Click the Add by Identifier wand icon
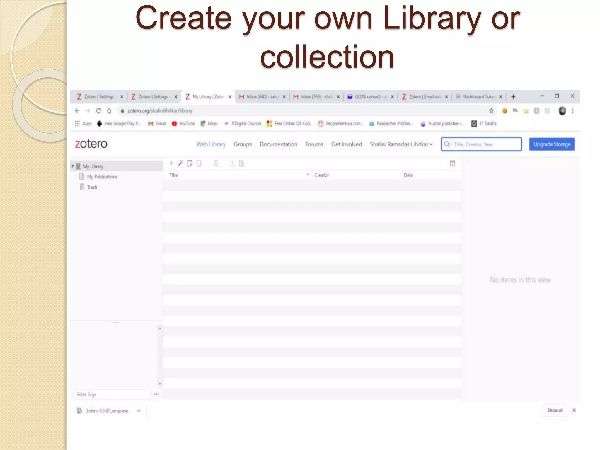The image size is (600, 450). pos(180,163)
